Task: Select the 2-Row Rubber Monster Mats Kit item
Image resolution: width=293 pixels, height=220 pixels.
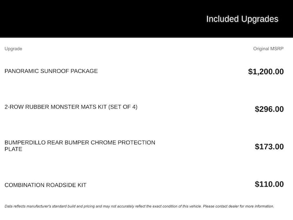Action: click(71, 107)
